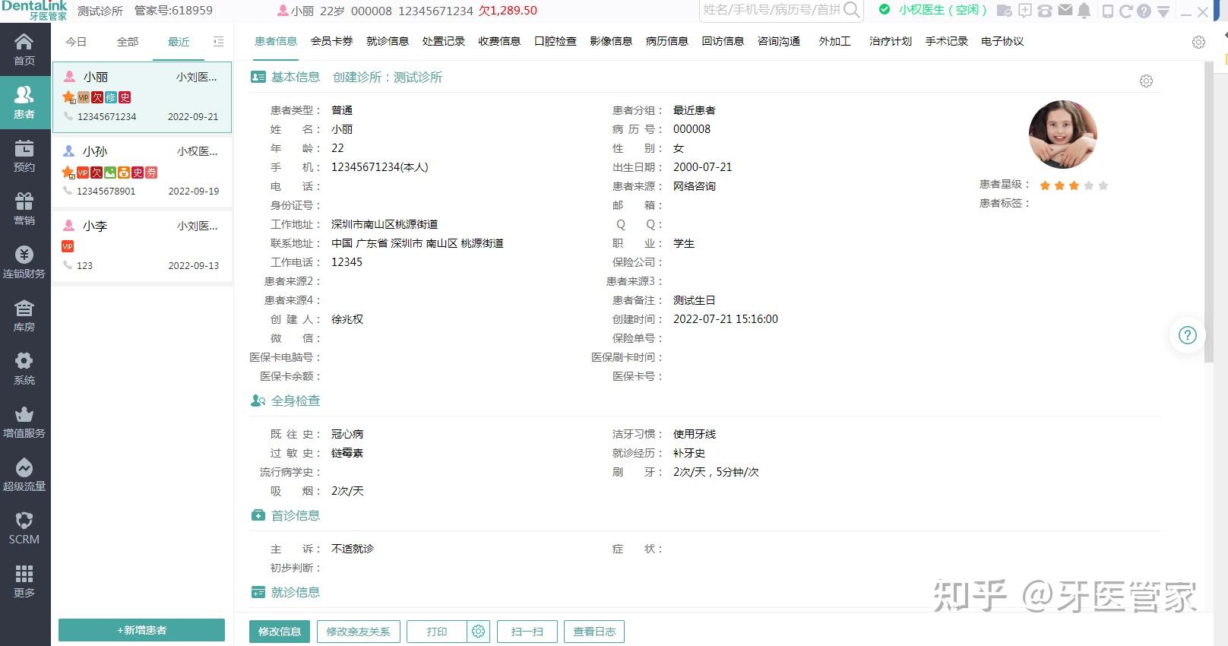This screenshot has width=1228, height=646.
Task: Click the folder icon in top toolbar
Action: coord(1004,11)
